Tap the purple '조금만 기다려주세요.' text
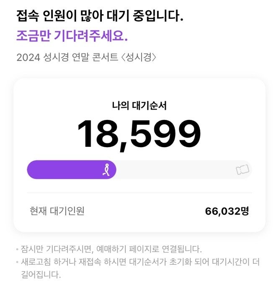This screenshot has width=279, height=283. [72, 36]
